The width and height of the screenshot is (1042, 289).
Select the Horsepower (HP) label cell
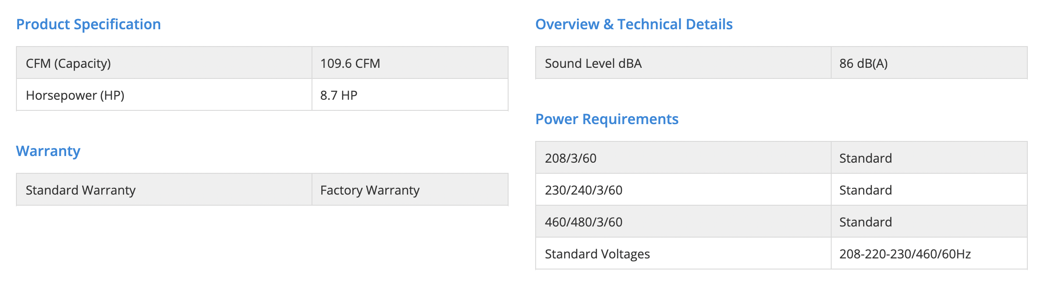[75, 95]
